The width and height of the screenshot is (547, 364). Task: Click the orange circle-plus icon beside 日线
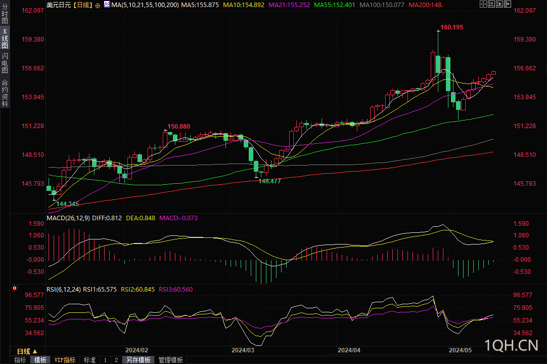pos(98,5)
